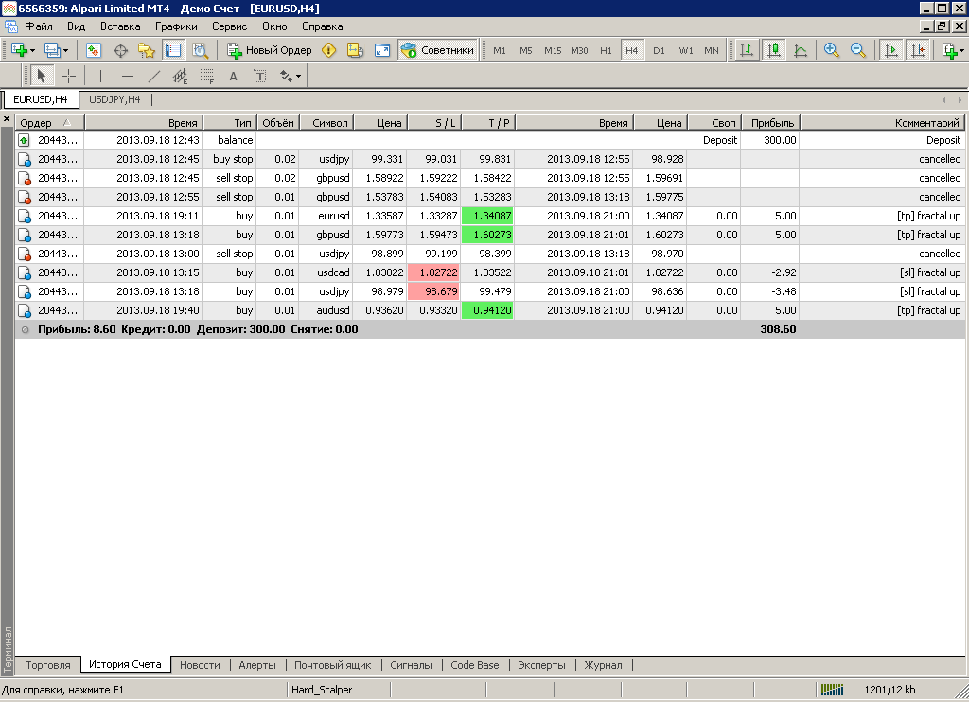Image resolution: width=969 pixels, height=702 pixels.
Task: Open the profiles dropdown in toolbar
Action: click(57, 50)
